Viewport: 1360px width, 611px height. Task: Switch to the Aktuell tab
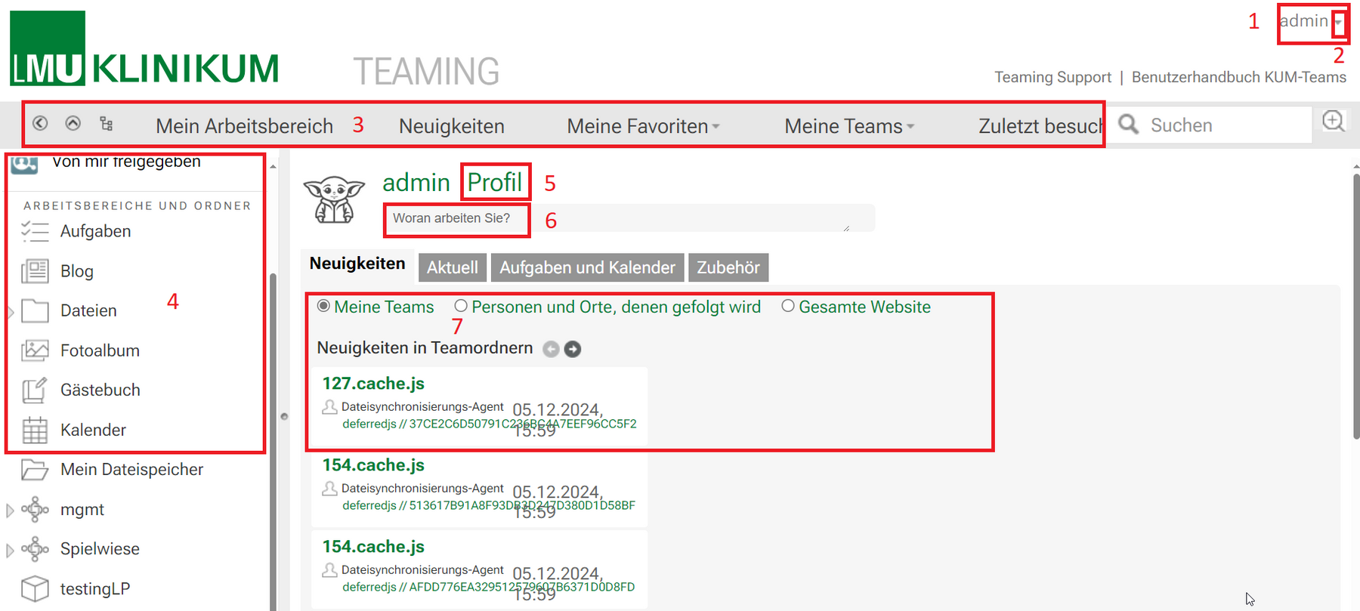(x=452, y=267)
